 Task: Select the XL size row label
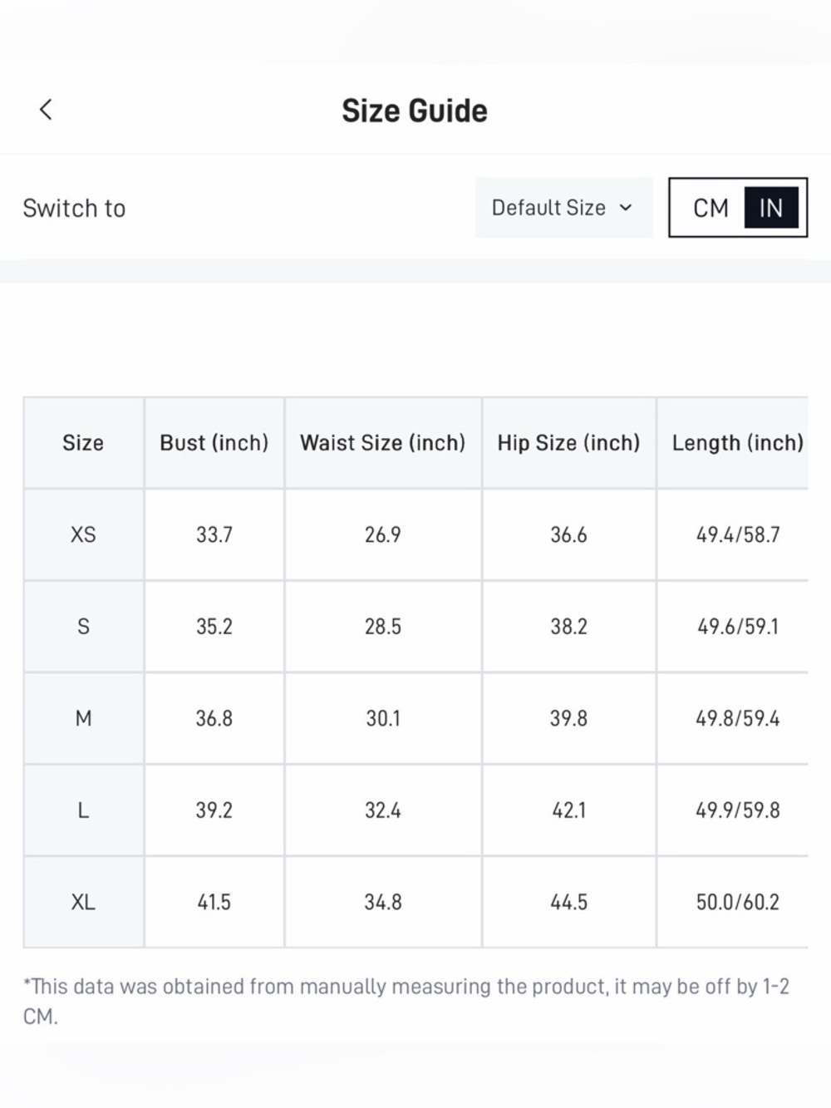tap(83, 902)
